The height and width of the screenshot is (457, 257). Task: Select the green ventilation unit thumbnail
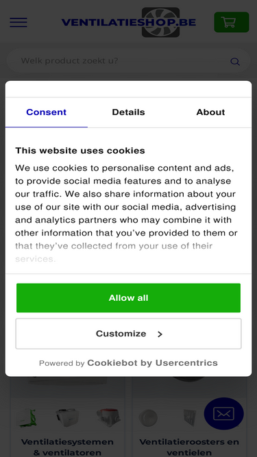pos(27,417)
